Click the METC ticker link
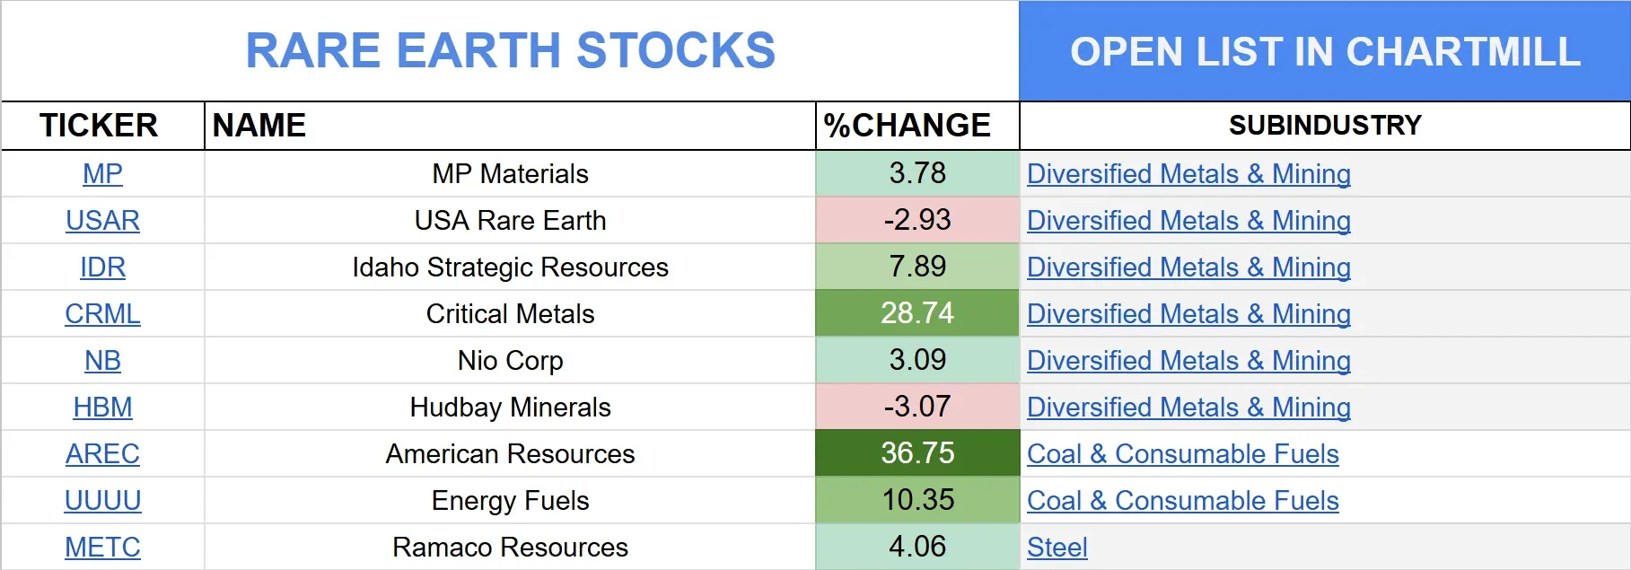Viewport: 1631px width, 570px height. click(x=102, y=547)
